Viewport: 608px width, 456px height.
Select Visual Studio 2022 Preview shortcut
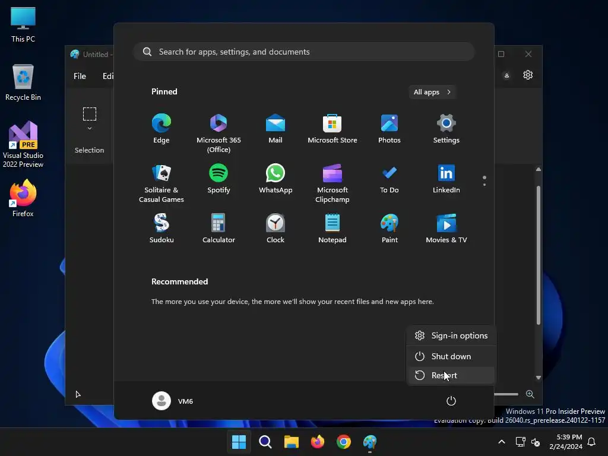[23, 144]
